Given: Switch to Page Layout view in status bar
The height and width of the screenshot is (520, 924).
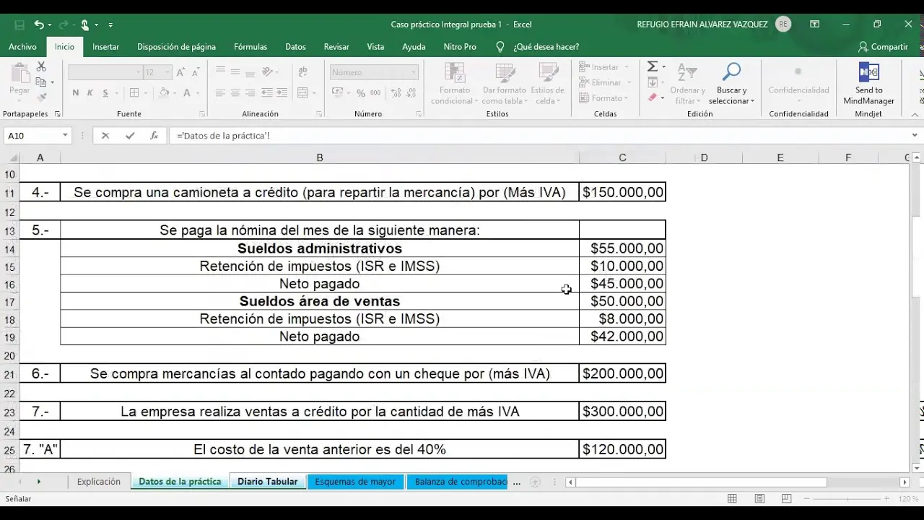Looking at the screenshot, I should point(759,499).
